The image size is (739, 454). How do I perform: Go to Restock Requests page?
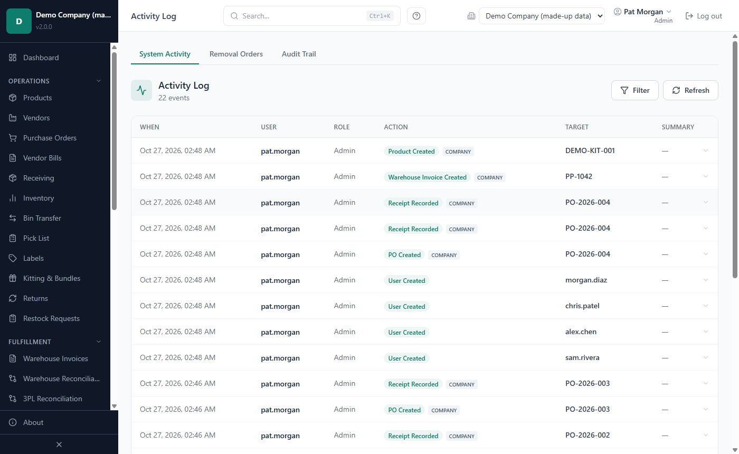coord(51,318)
